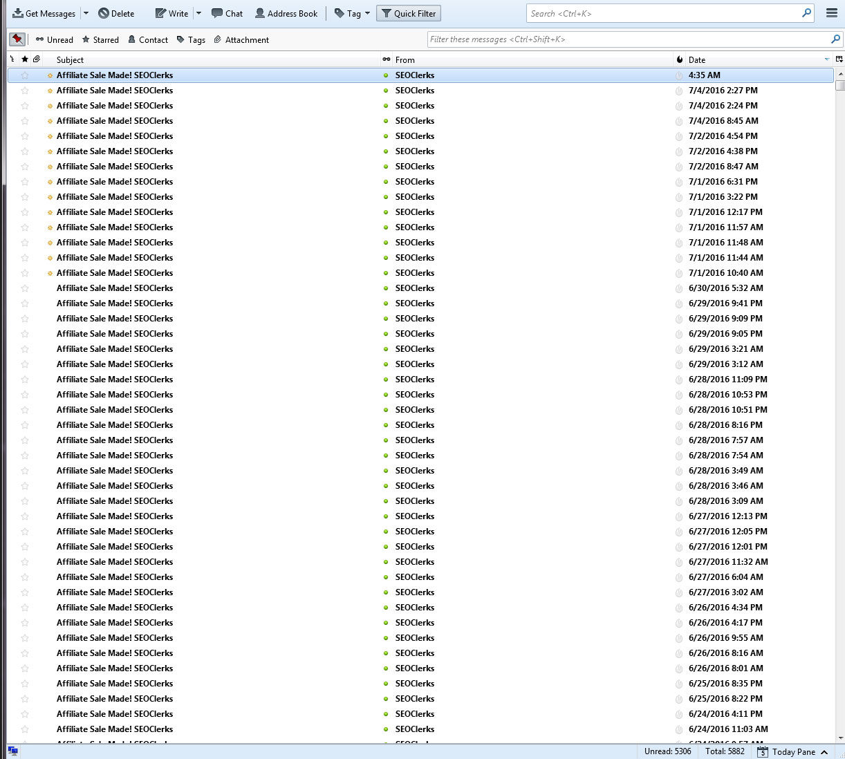
Task: Expand the Today Pane chevron arrow
Action: coord(824,752)
